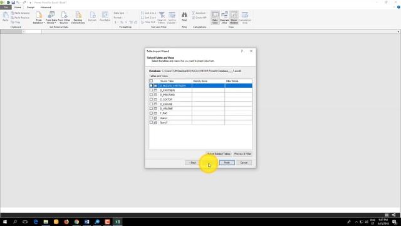Open the File tab
The width and height of the screenshot is (401, 226).
pos(6,7)
